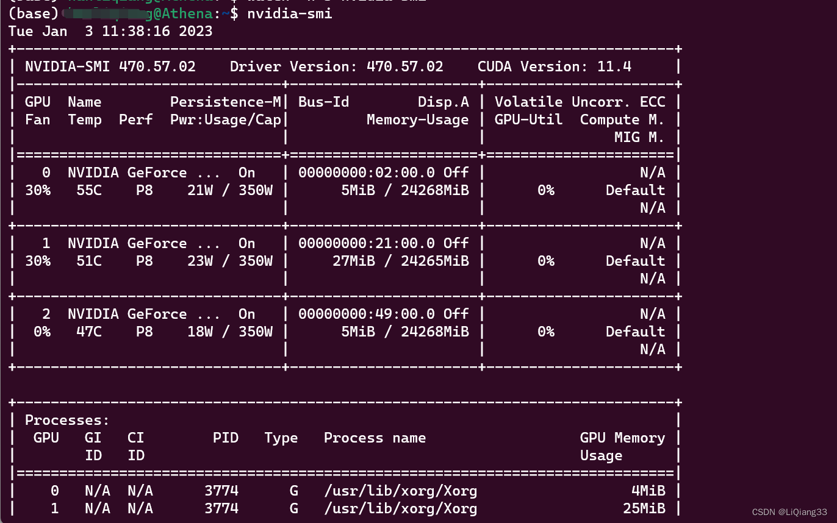Image resolution: width=837 pixels, height=523 pixels.
Task: Click the Volatile Uncorr. ECC header
Action: 580,102
